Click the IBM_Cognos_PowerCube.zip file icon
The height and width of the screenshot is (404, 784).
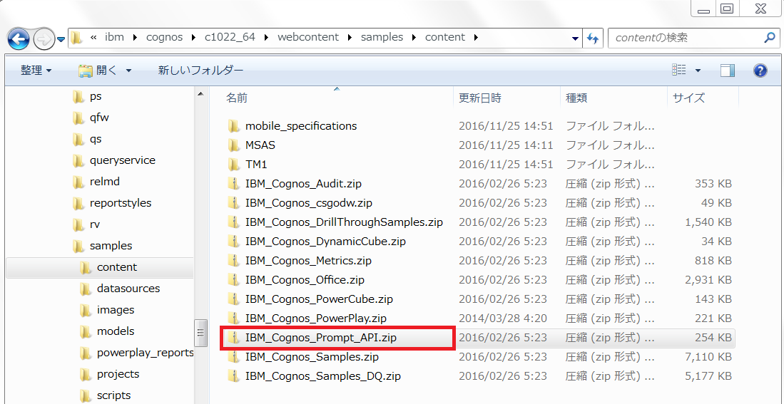click(233, 300)
